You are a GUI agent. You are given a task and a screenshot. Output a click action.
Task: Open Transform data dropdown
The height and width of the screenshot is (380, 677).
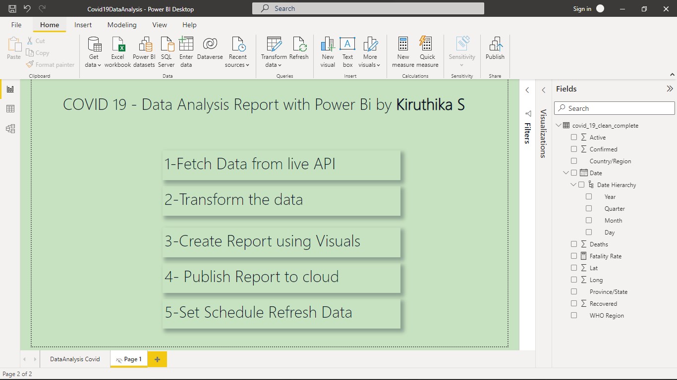point(274,52)
